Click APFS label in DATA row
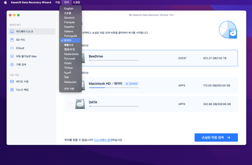The width and height of the screenshot is (252, 165). tap(182, 104)
